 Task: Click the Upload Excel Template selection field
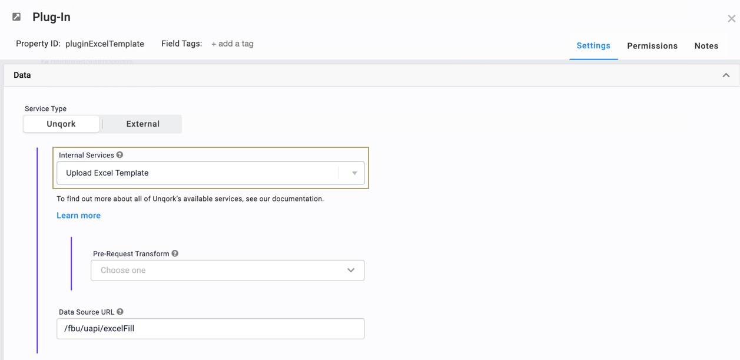point(211,173)
